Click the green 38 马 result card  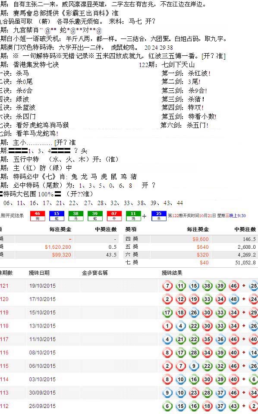tap(76, 216)
